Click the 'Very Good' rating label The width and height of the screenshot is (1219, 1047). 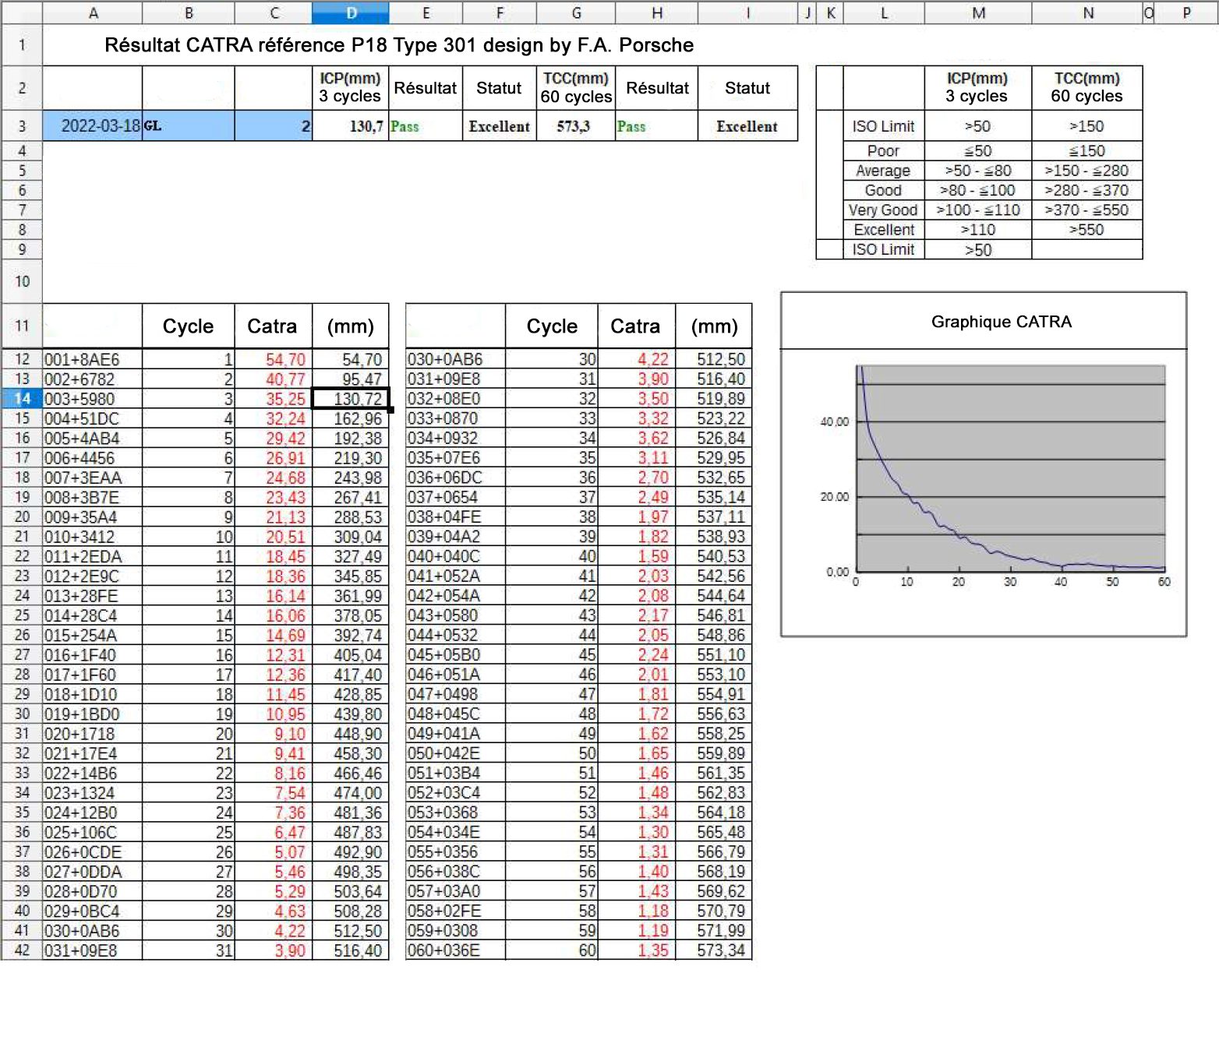click(883, 210)
